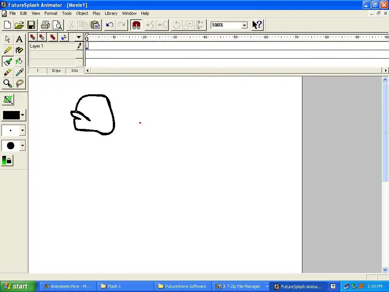Open a file with folder icon
The width and height of the screenshot is (389, 292).
19,25
